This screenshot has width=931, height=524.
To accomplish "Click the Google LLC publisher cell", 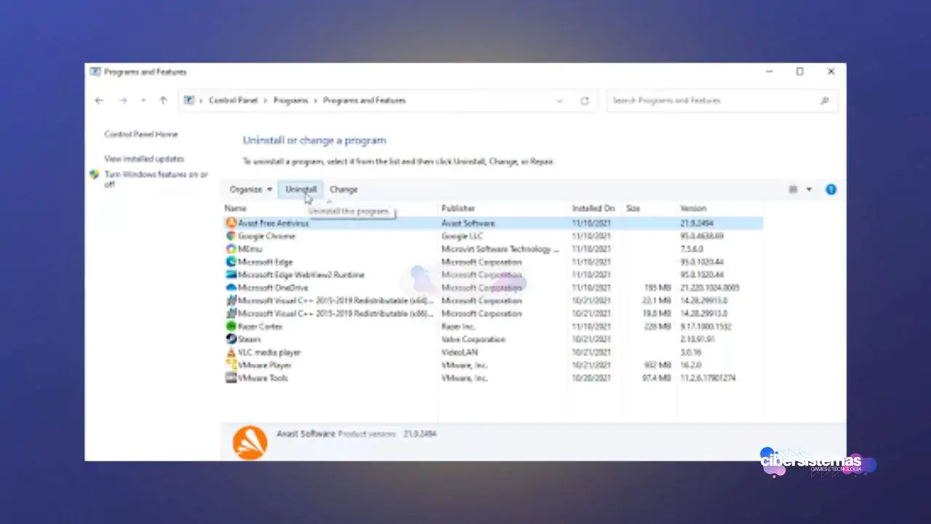I will pyautogui.click(x=461, y=236).
